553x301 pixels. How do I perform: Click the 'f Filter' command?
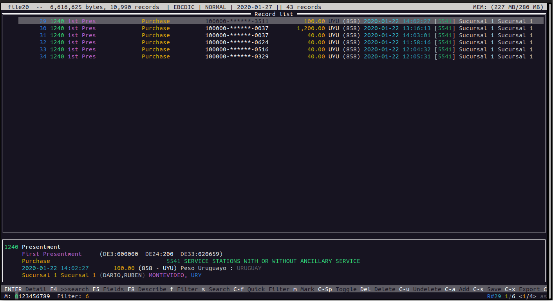click(x=184, y=289)
